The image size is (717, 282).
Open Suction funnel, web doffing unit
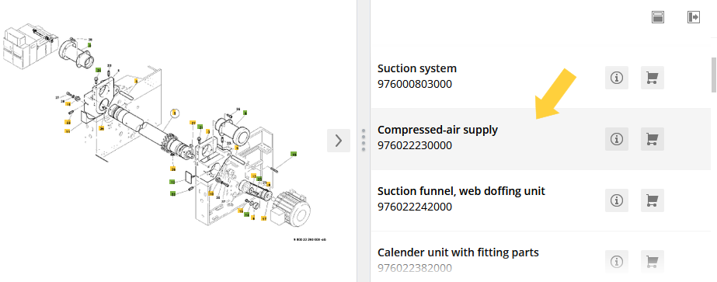[x=541, y=200]
